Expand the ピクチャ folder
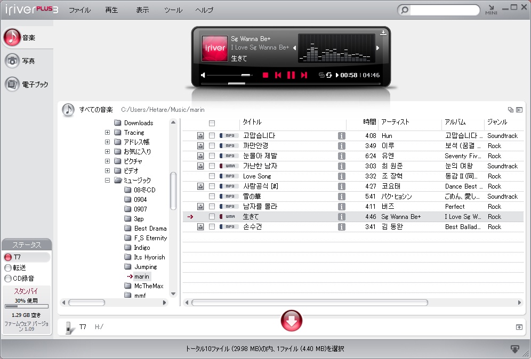 (107, 161)
